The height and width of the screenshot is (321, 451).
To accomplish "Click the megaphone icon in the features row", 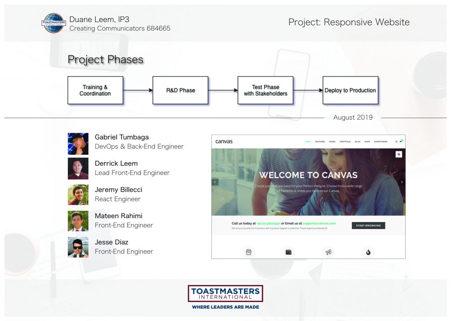I will [x=328, y=252].
